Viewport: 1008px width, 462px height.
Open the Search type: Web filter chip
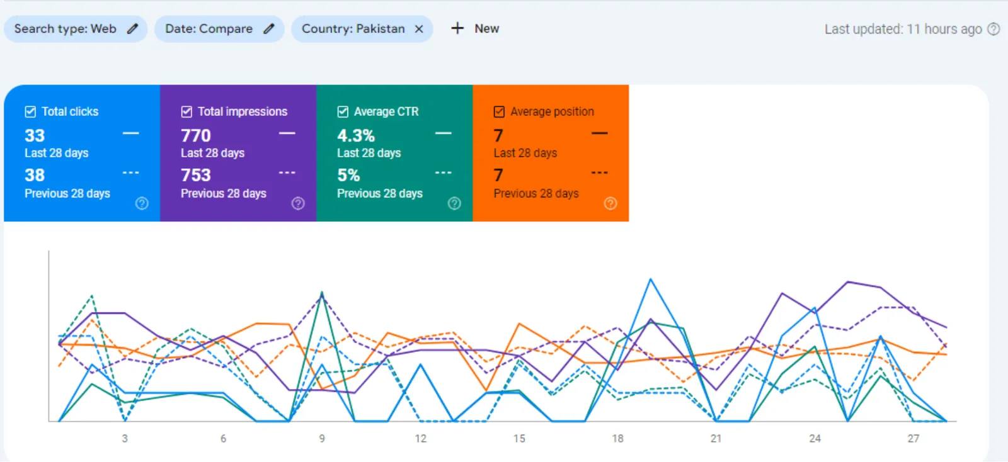76,29
